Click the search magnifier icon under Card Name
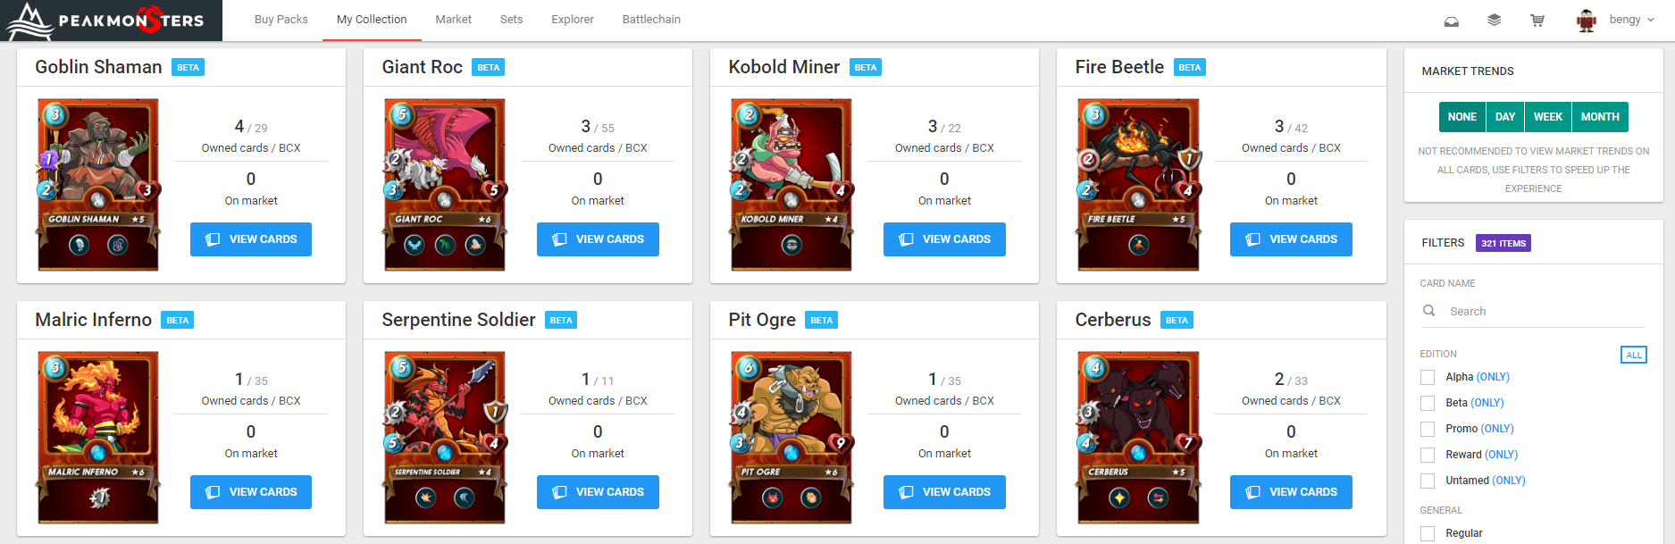 (x=1429, y=311)
